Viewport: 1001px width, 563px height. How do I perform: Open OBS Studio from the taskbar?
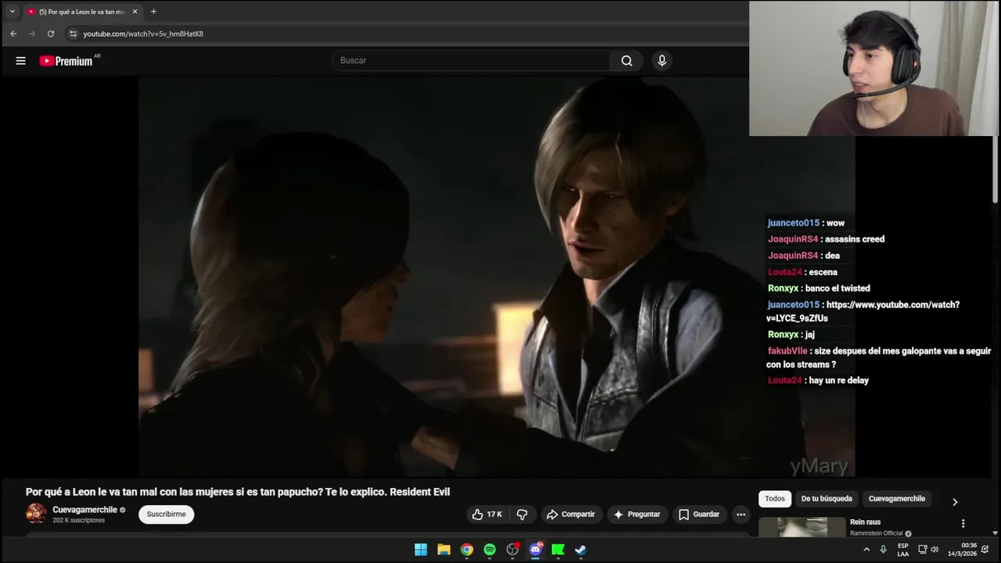tap(512, 550)
